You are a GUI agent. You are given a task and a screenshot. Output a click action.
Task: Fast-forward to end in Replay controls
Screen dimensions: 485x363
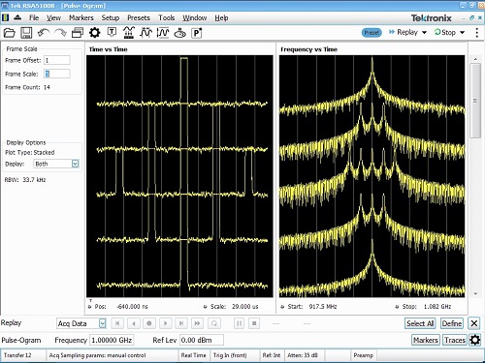click(197, 323)
